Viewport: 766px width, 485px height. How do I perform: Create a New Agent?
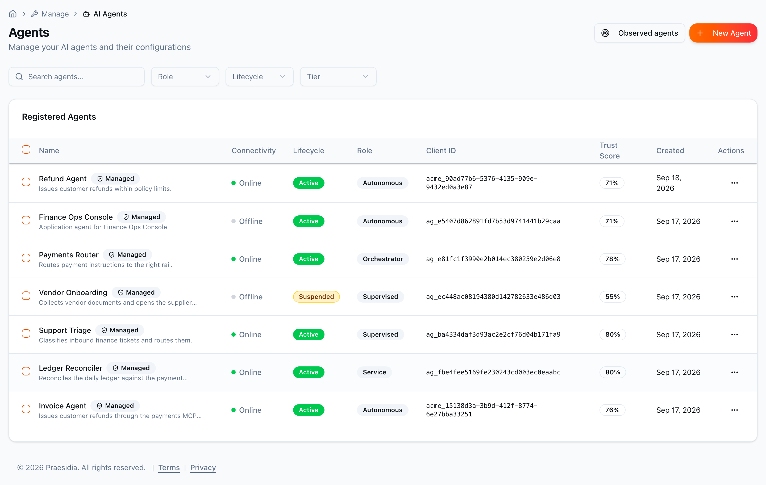[x=723, y=33]
